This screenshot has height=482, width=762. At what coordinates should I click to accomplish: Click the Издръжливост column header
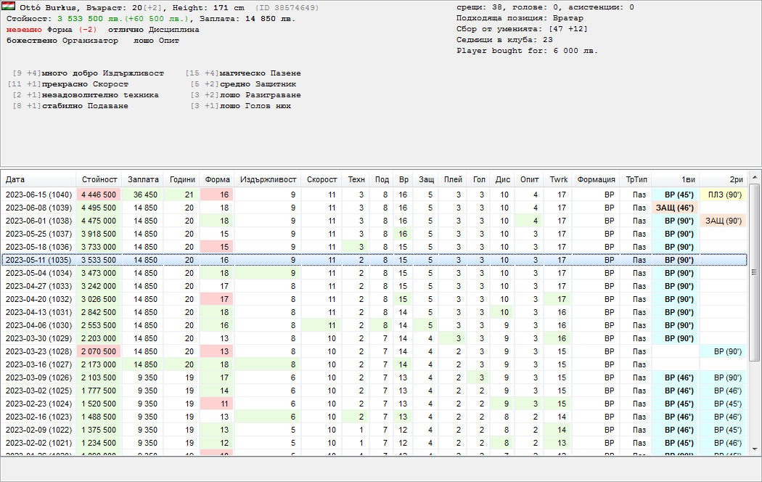click(268, 179)
